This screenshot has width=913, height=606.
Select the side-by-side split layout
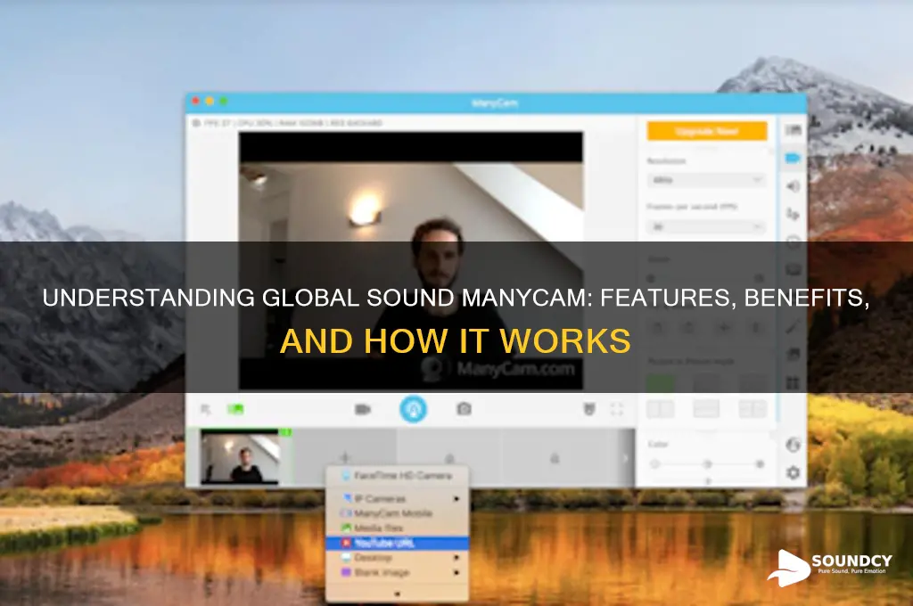661,409
